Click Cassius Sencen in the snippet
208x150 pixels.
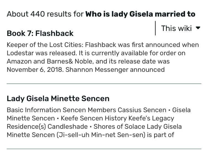(x=142, y=110)
